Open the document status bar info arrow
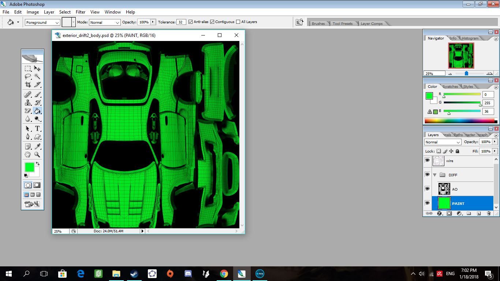Image resolution: width=500 pixels, height=281 pixels. [x=143, y=231]
